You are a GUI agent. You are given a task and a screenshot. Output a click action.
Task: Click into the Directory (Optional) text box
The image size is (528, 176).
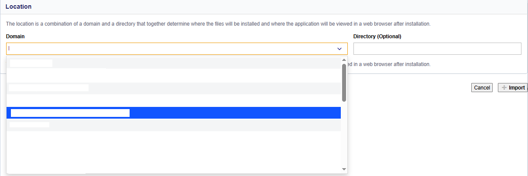(437, 49)
